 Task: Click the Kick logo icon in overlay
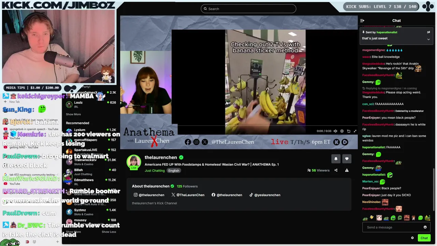pos(337,142)
